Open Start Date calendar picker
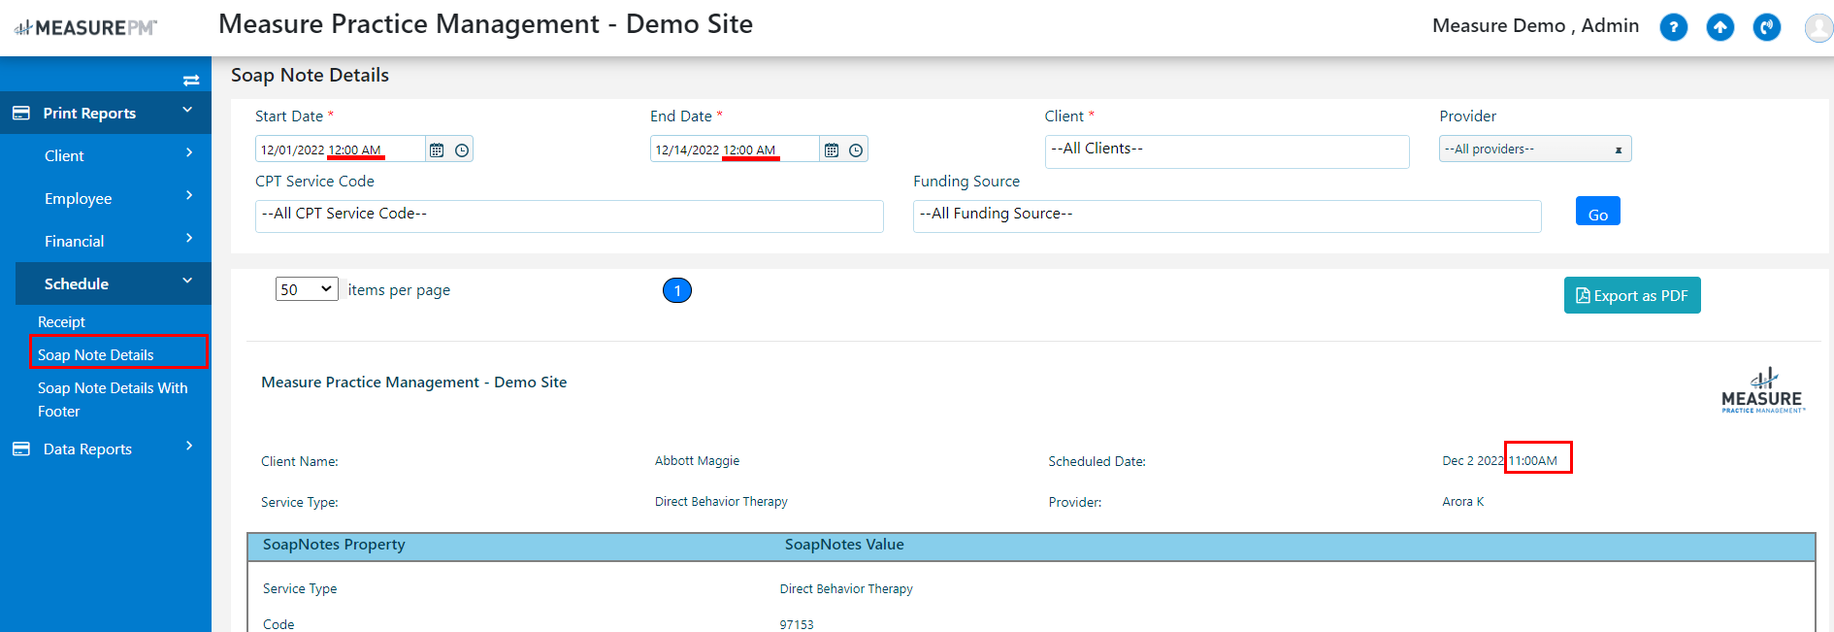The width and height of the screenshot is (1834, 632). 437,150
